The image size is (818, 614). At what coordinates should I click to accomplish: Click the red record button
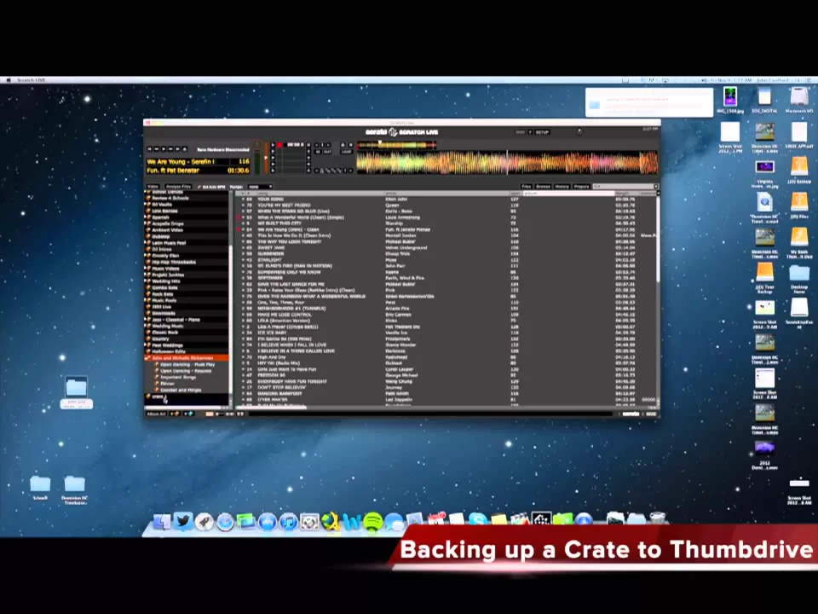coord(279,145)
